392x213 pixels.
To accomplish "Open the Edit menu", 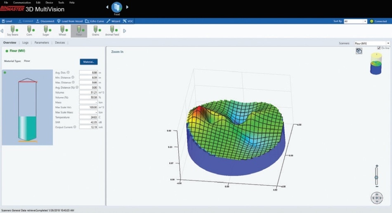I will click(38, 2).
